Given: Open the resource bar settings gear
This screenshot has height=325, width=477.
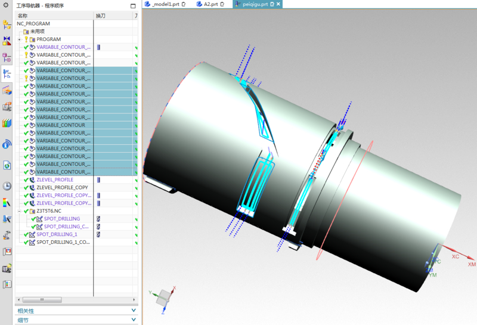Looking at the screenshot, I should (x=7, y=5).
